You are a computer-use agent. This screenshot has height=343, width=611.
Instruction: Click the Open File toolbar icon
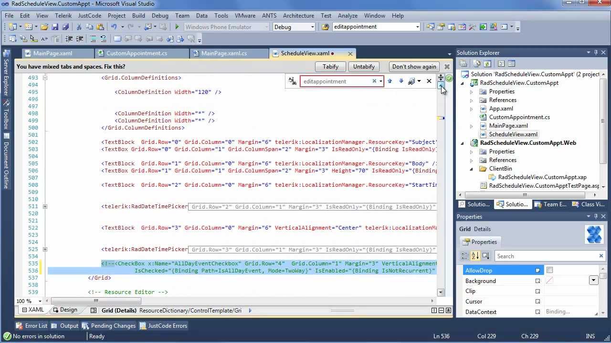point(44,27)
